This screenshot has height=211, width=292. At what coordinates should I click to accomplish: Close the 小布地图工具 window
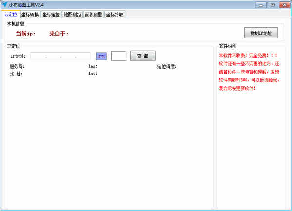point(284,5)
